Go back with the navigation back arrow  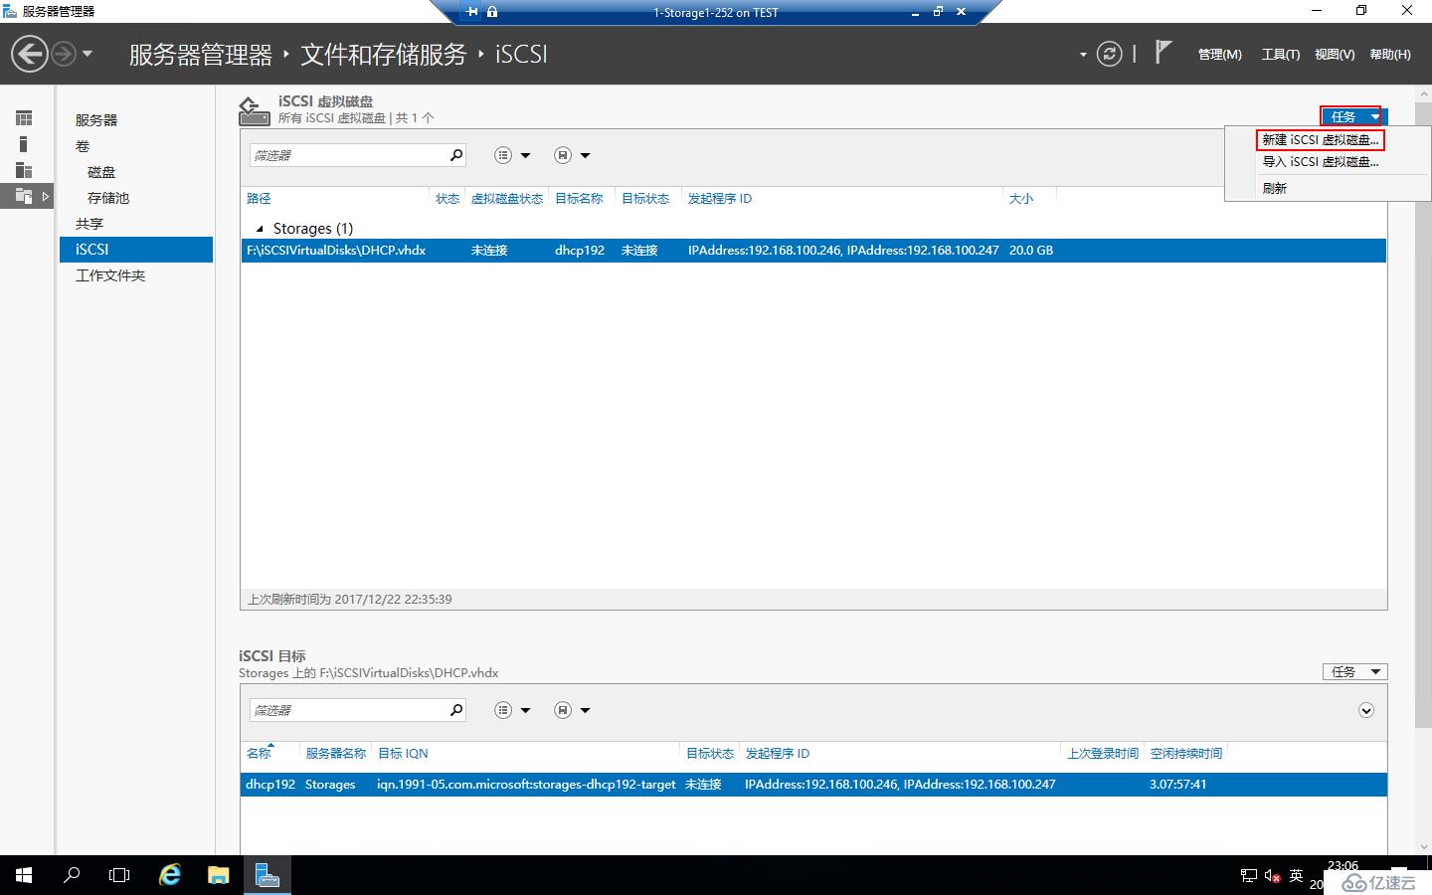(x=30, y=54)
